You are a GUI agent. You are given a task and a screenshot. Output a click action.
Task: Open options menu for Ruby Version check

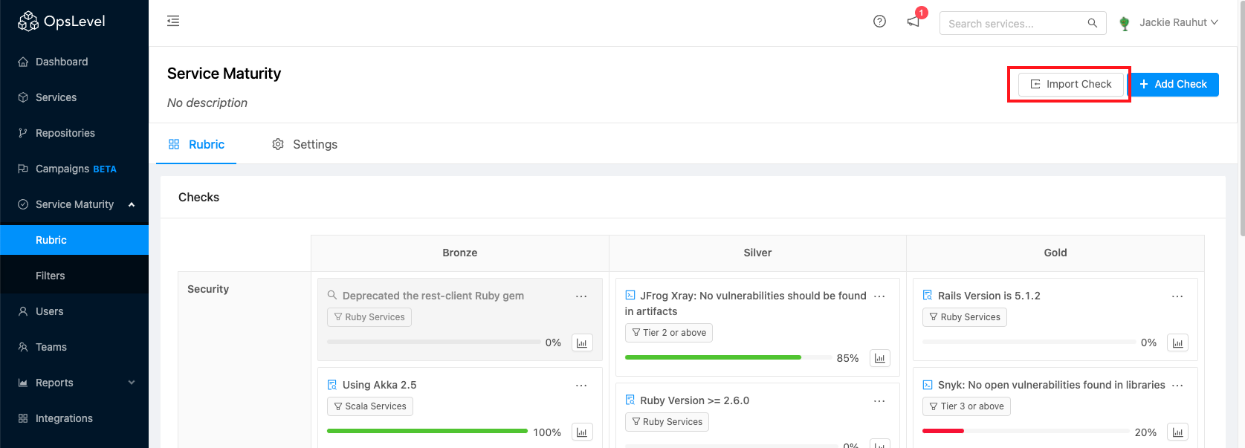(879, 401)
